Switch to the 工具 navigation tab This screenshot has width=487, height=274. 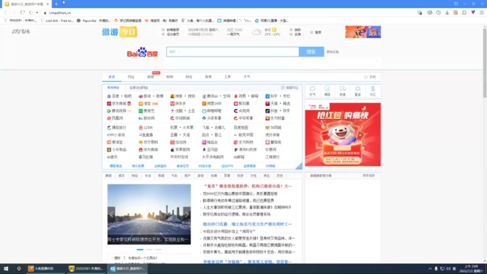[227, 77]
